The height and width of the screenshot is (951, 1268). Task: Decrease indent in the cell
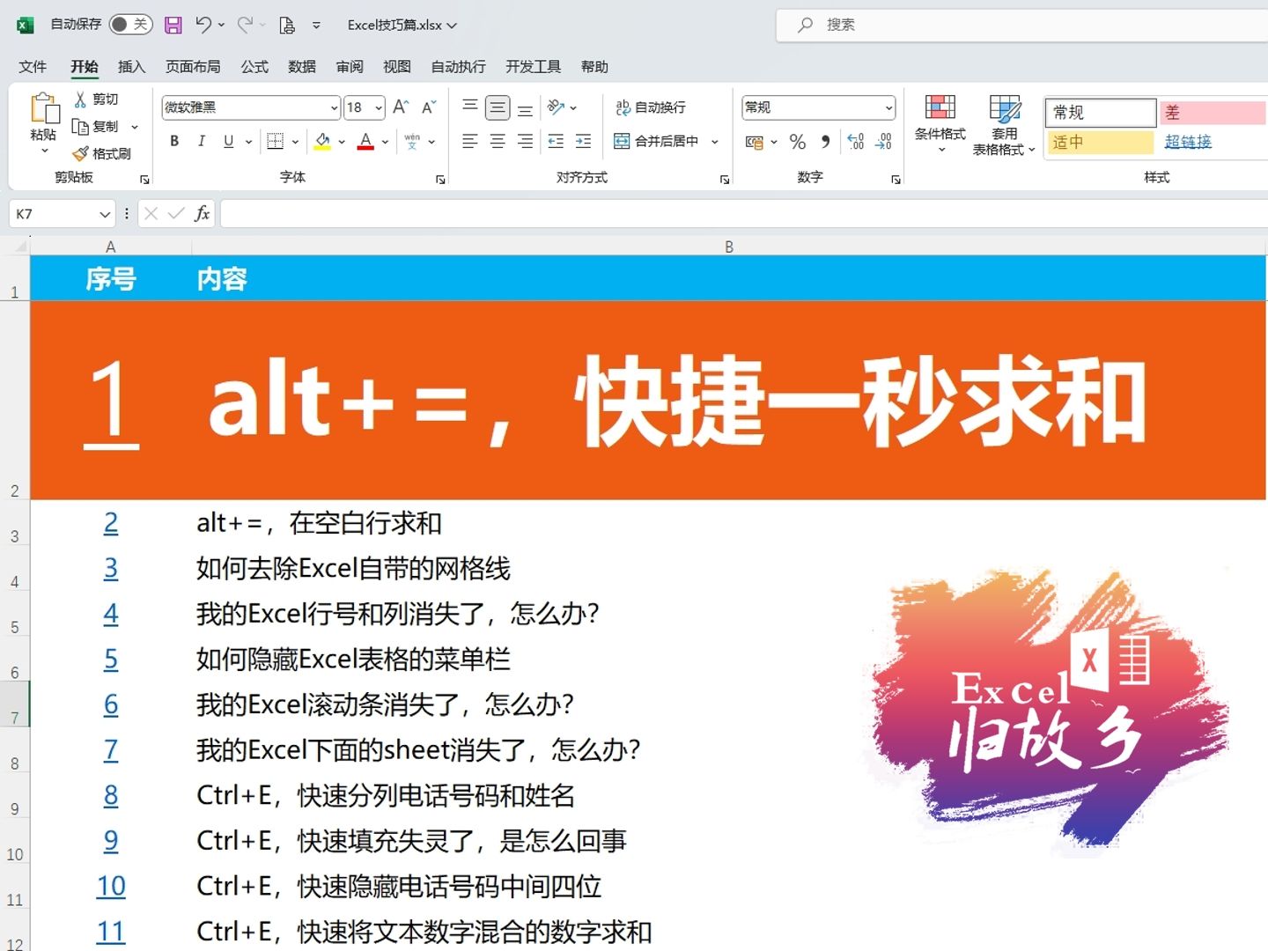point(556,141)
